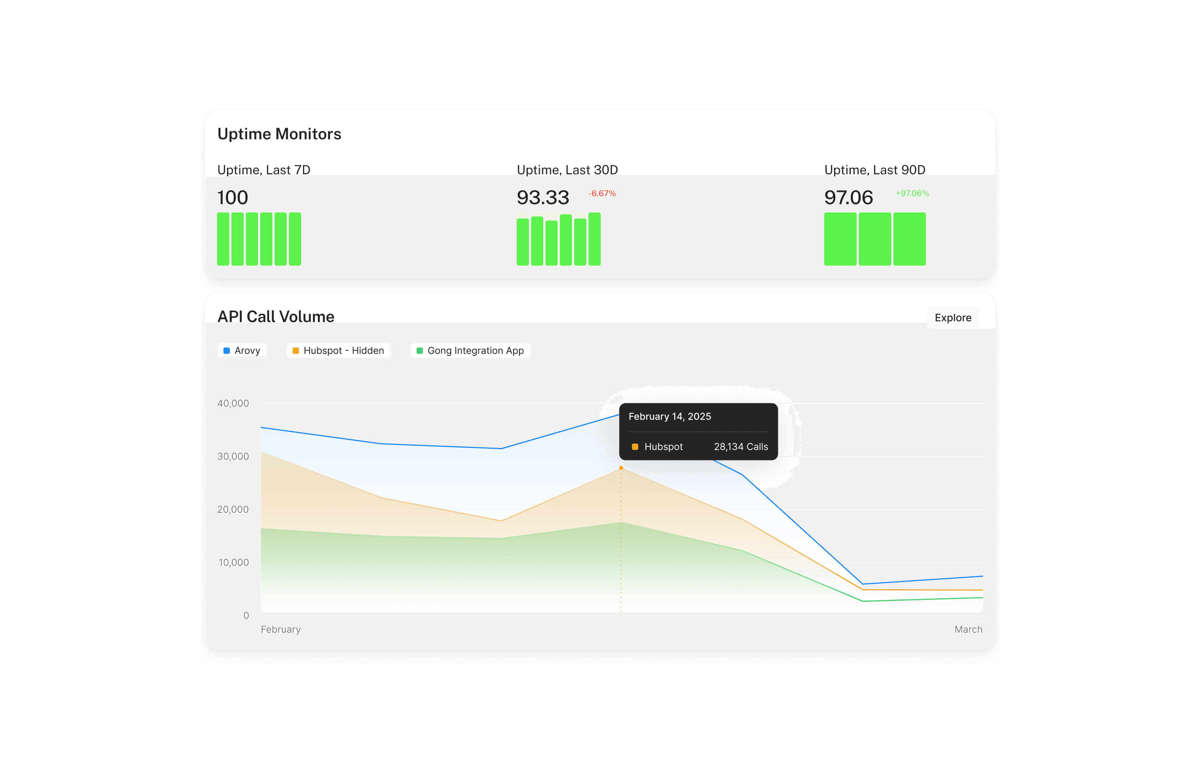The width and height of the screenshot is (1200, 768).
Task: Click the orange square in the tooltip
Action: (634, 447)
